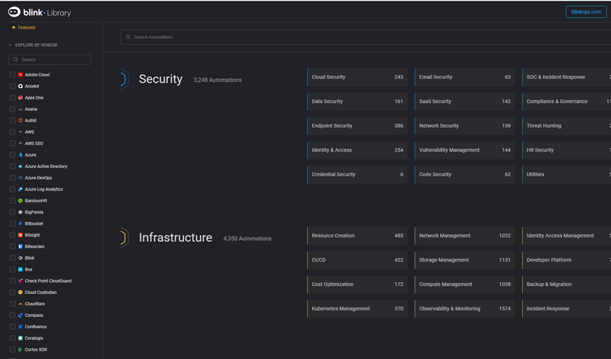611x359 pixels.
Task: Click the BambooHR vendor icon
Action: pyautogui.click(x=20, y=201)
